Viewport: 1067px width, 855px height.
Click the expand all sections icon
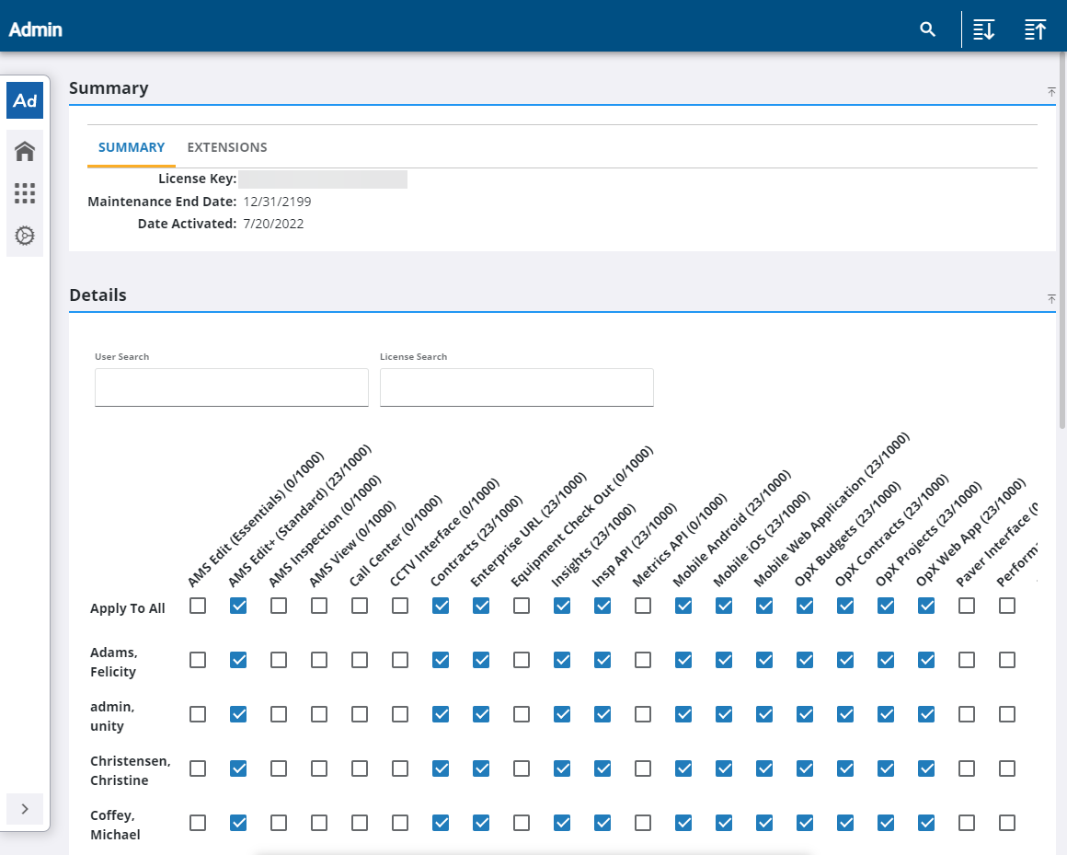pyautogui.click(x=983, y=29)
